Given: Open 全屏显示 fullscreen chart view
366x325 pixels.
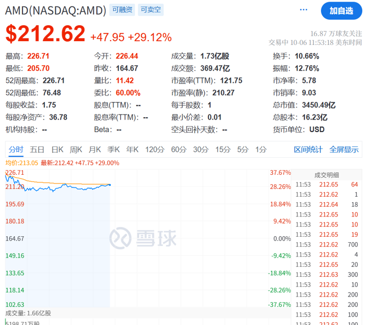Looking at the screenshot, I should (x=344, y=150).
